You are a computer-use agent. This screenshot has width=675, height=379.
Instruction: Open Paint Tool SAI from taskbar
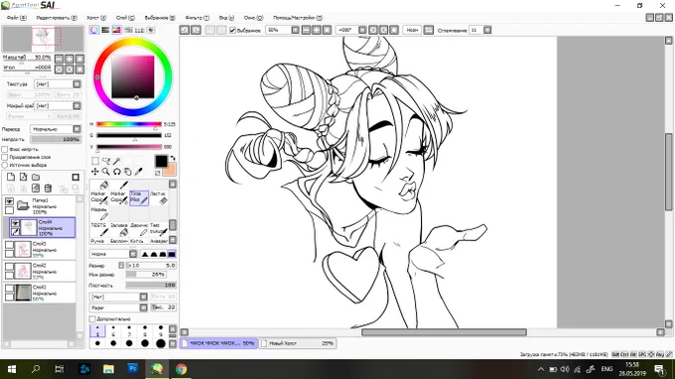coord(157,369)
